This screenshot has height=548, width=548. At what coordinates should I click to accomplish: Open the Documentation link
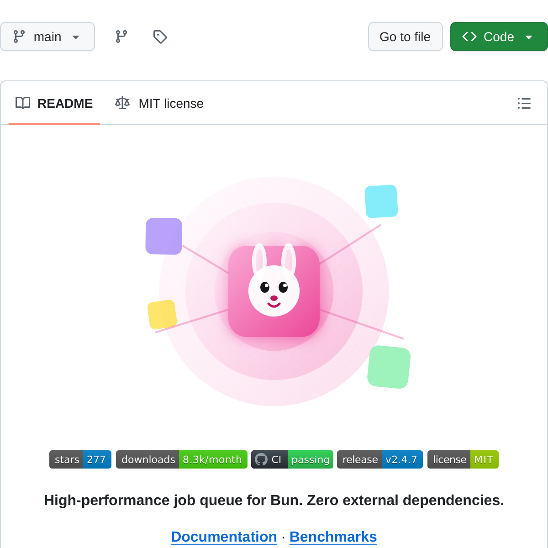pos(224,537)
